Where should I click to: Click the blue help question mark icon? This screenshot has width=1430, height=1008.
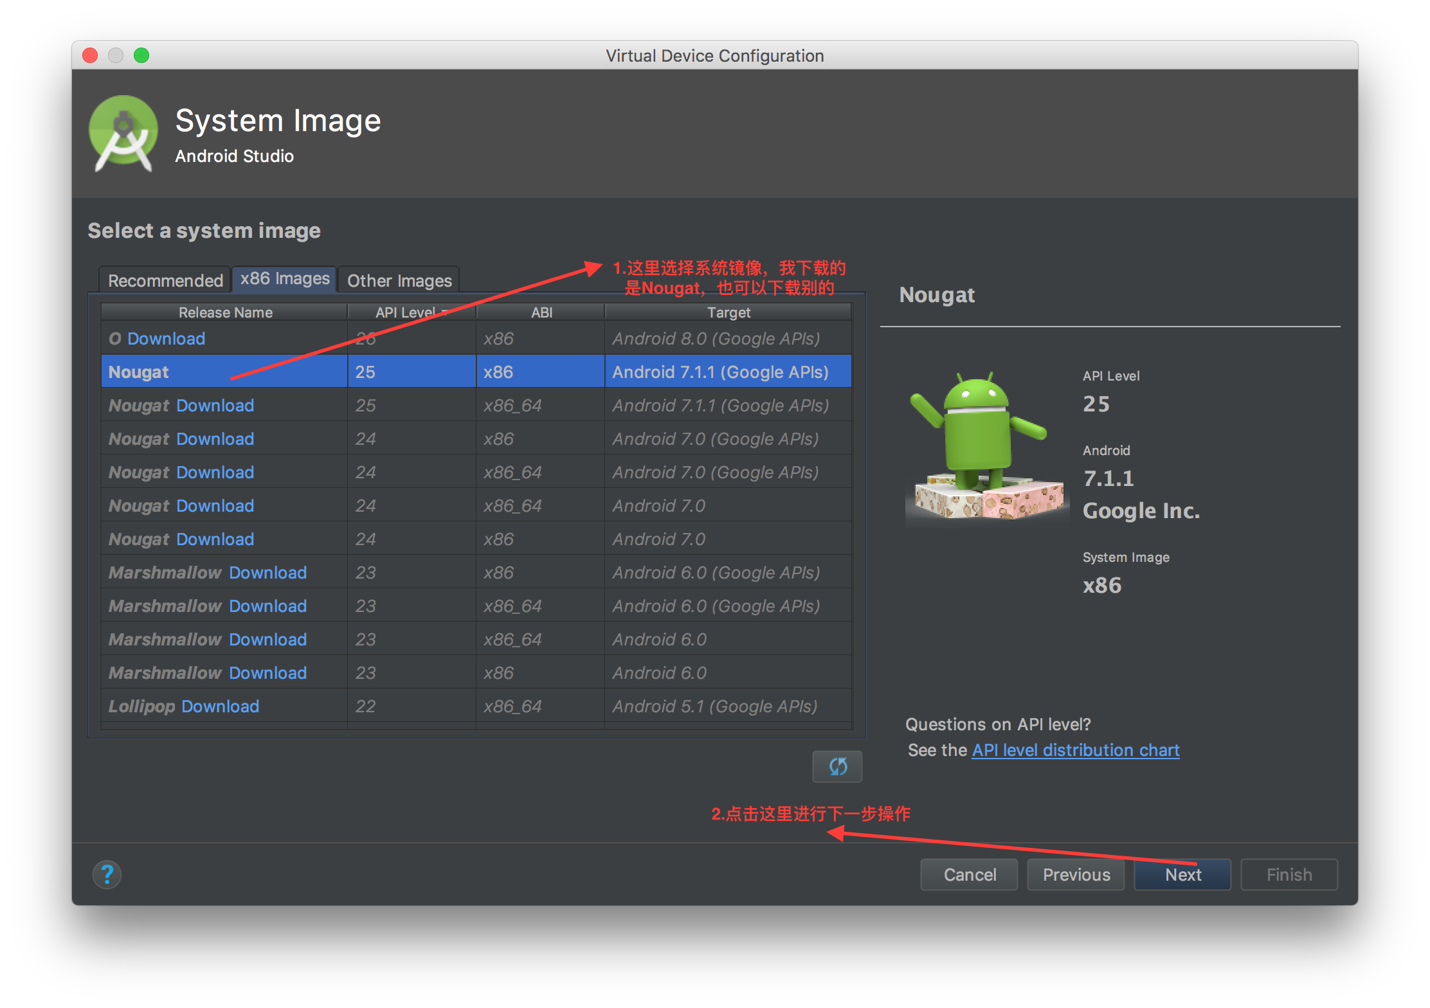[x=107, y=874]
